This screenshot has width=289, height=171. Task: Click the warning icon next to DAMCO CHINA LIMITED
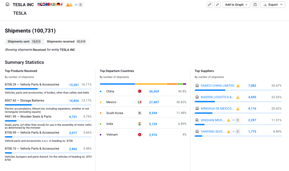[x=238, y=86]
